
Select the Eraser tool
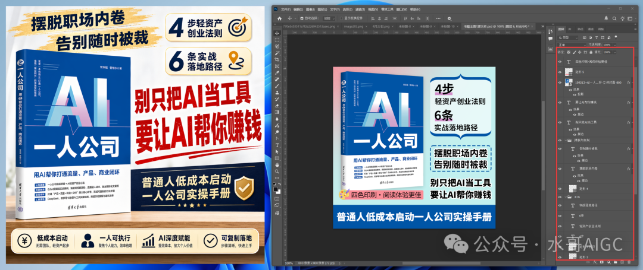coord(277,106)
